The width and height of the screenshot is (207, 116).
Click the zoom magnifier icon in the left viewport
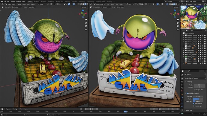pos(86,20)
